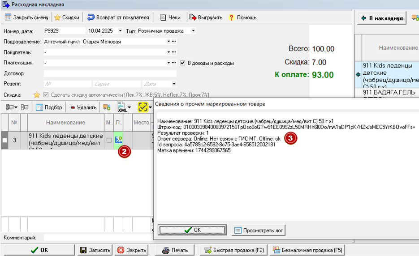
Task: Expand the Тип Розничная продажа dropdown
Action: 193,31
